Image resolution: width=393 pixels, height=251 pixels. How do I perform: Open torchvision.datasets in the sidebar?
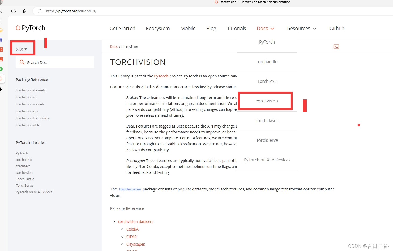31,90
